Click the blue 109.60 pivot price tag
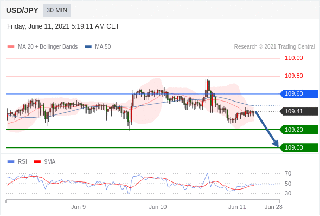 coord(299,93)
